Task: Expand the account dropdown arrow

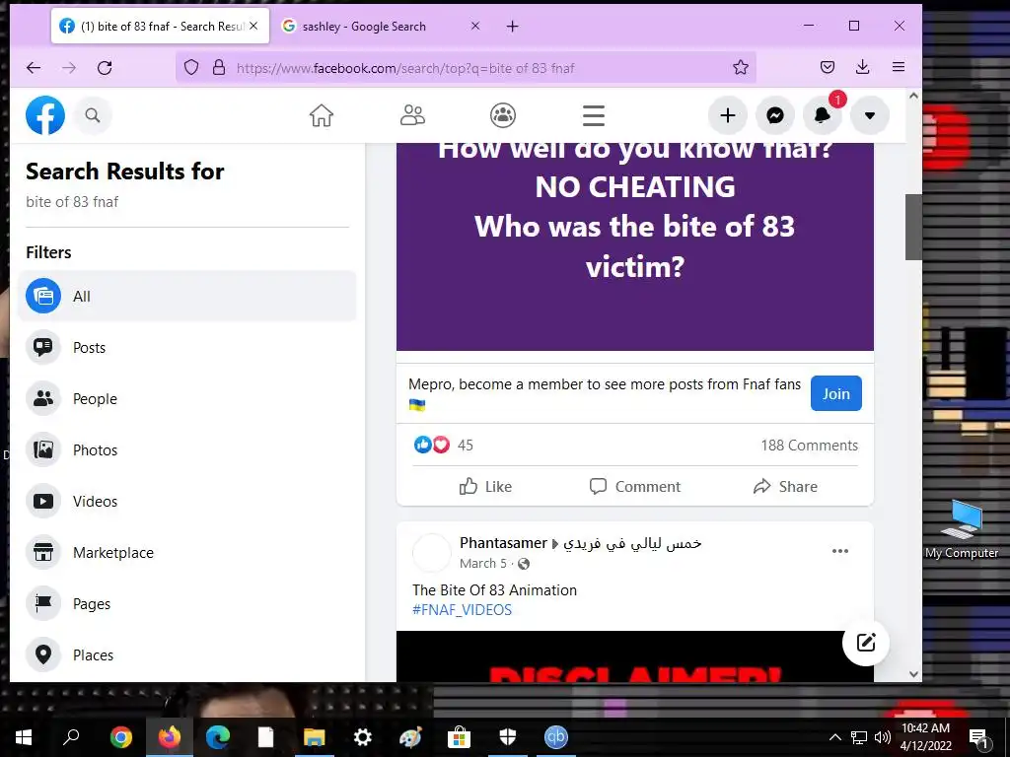Action: click(x=870, y=115)
